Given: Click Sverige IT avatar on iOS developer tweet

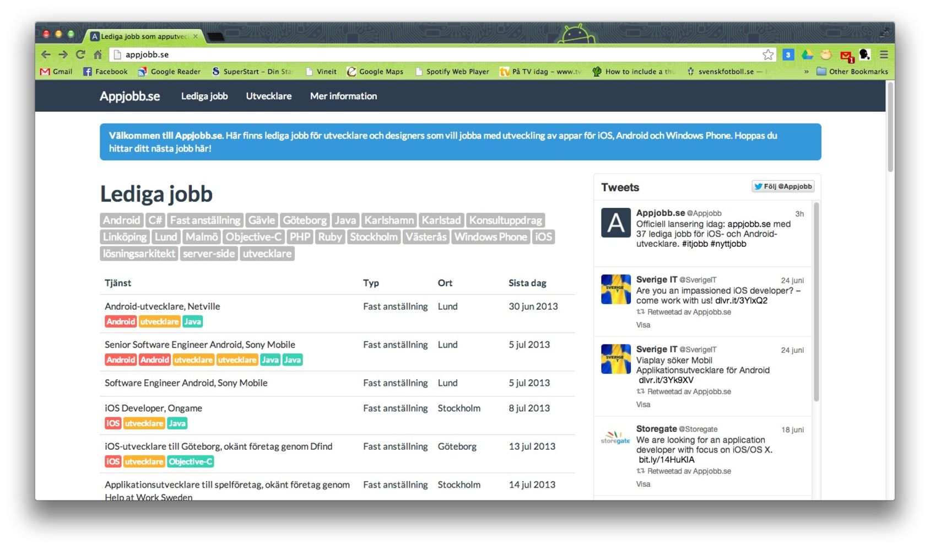Looking at the screenshot, I should click(x=615, y=289).
